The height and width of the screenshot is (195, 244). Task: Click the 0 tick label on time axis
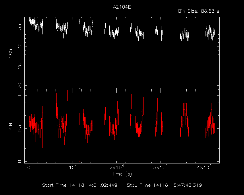29,167
